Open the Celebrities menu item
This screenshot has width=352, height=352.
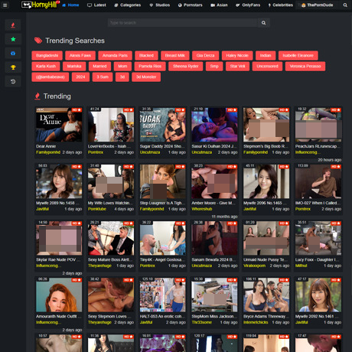click(x=280, y=5)
